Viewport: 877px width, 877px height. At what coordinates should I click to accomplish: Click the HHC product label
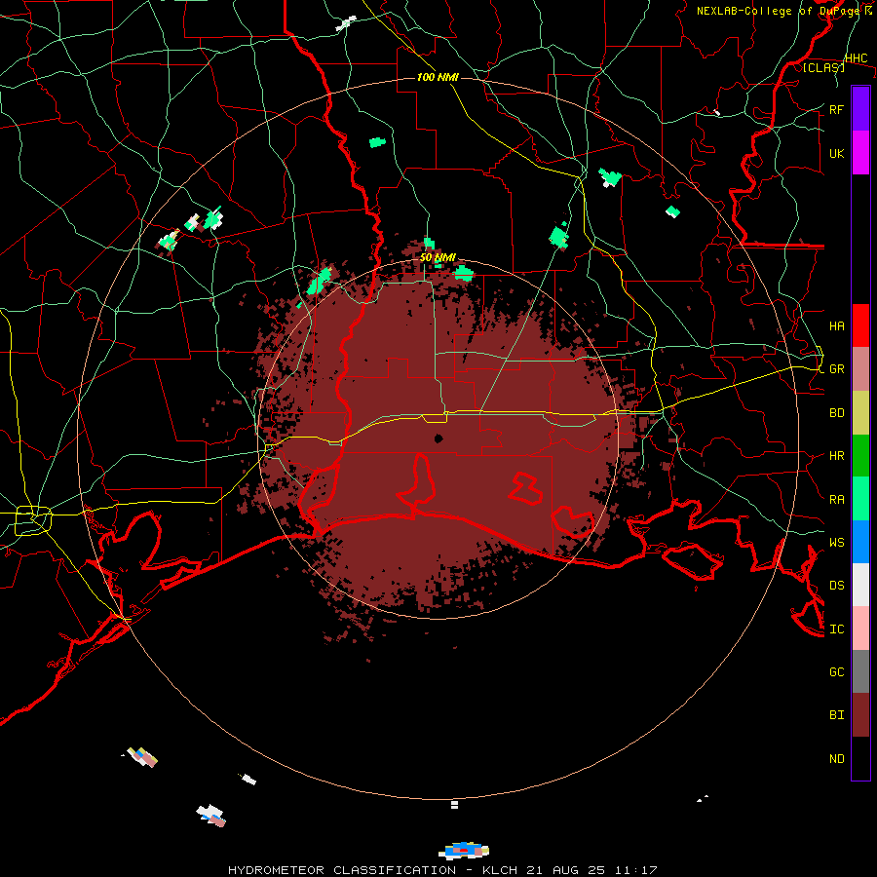click(857, 58)
